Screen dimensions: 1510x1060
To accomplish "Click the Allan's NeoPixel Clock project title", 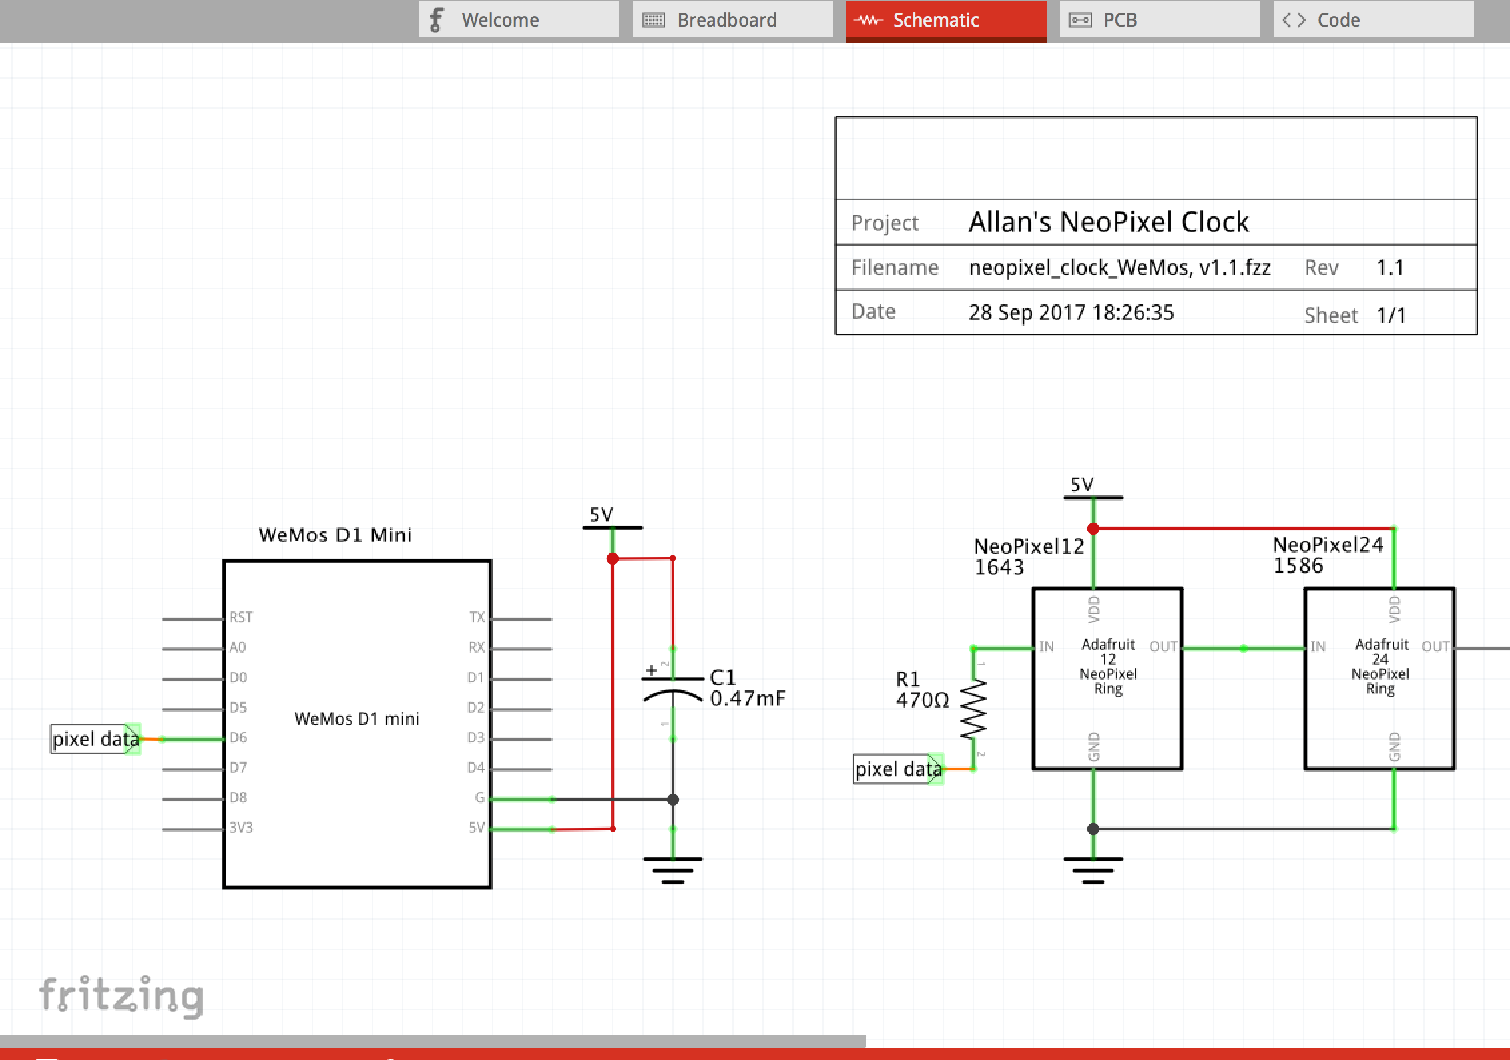I will 1108,222.
